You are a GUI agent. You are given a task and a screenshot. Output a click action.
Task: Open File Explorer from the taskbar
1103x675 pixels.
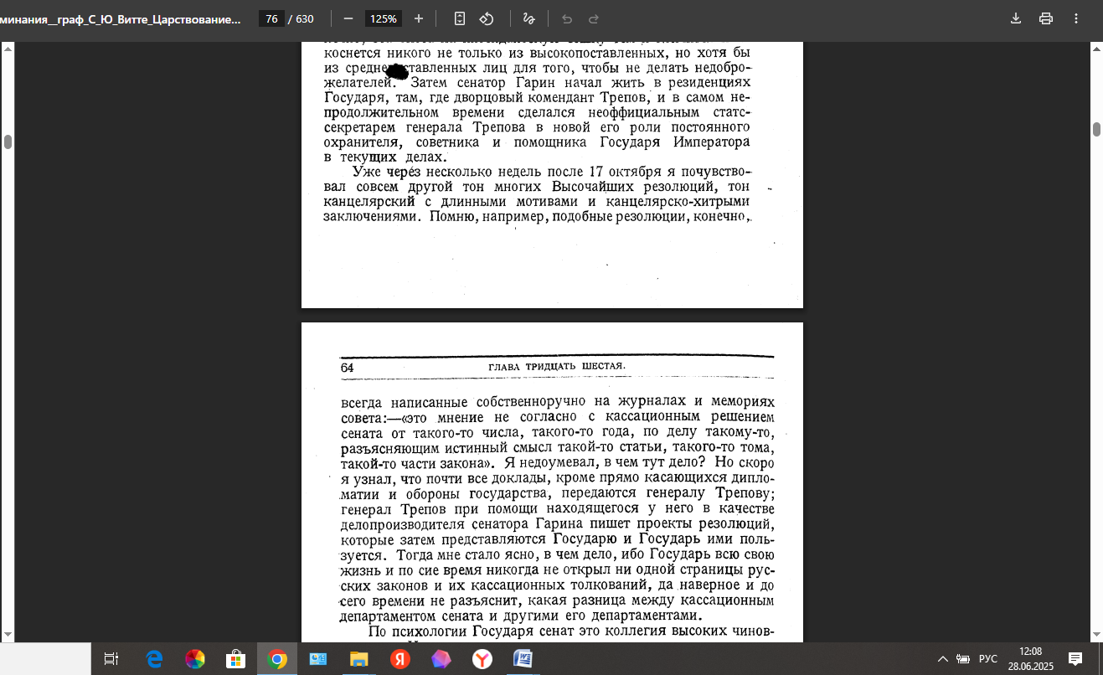click(x=359, y=659)
